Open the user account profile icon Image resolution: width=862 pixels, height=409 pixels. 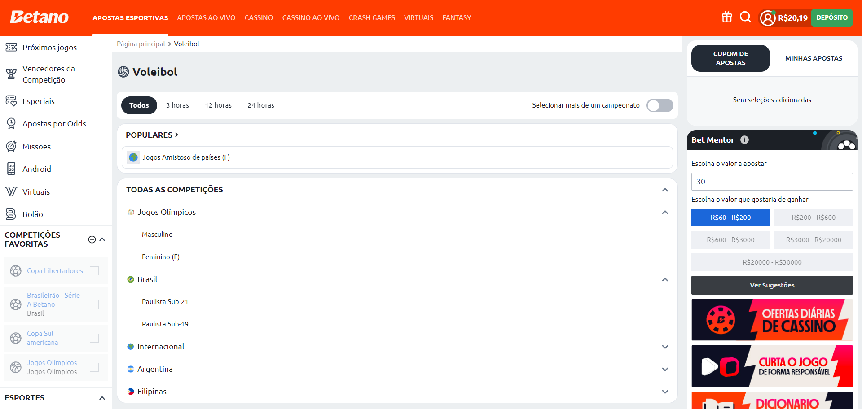(x=768, y=18)
